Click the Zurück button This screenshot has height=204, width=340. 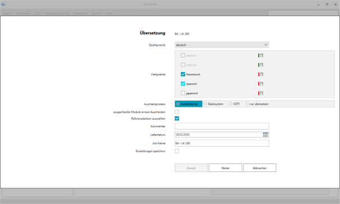coord(191,168)
